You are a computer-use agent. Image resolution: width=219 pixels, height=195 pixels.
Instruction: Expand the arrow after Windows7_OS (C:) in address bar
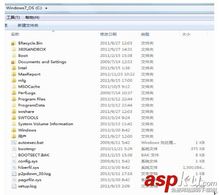46,8
